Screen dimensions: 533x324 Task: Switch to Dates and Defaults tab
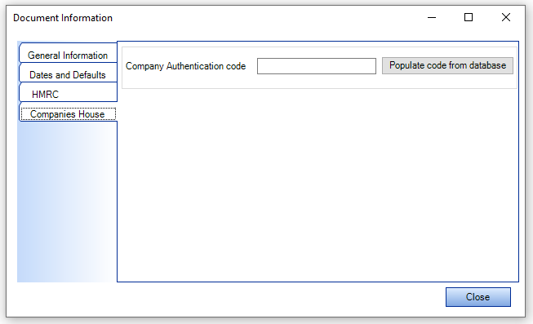pyautogui.click(x=68, y=73)
